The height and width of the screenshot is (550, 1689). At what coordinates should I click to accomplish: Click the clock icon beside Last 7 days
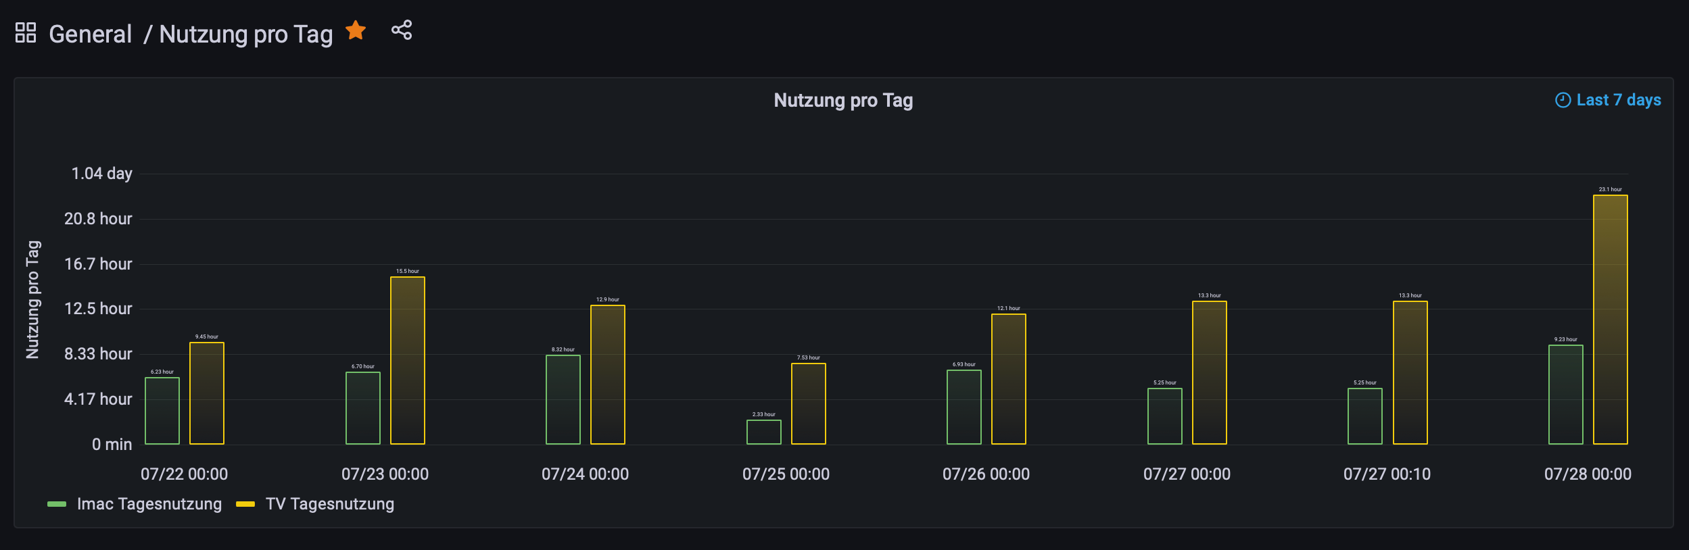(1563, 100)
